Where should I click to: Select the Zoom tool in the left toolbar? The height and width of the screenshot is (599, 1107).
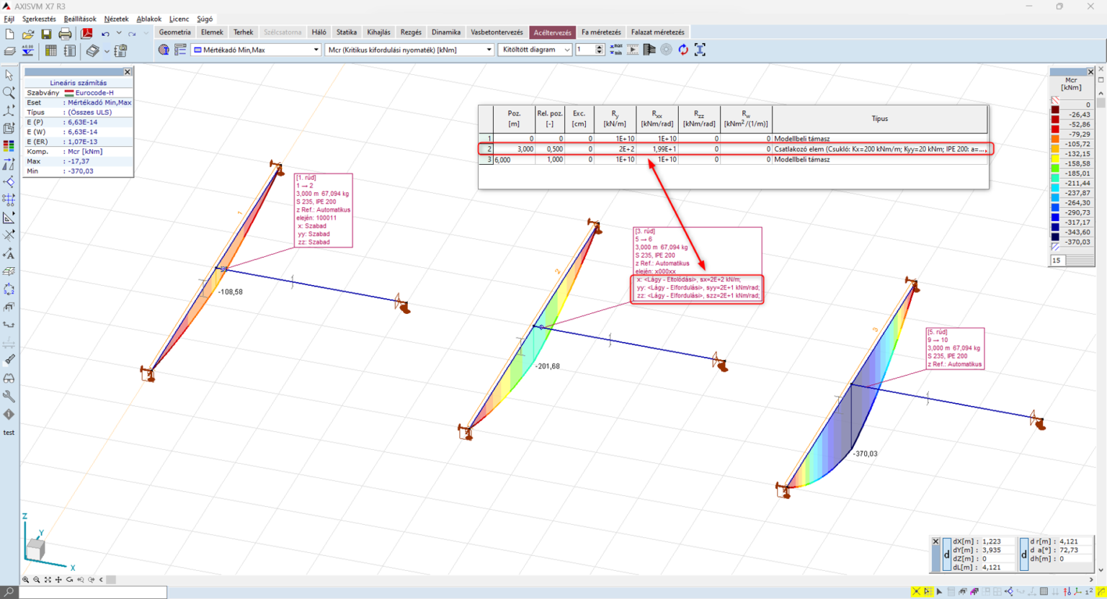click(9, 92)
